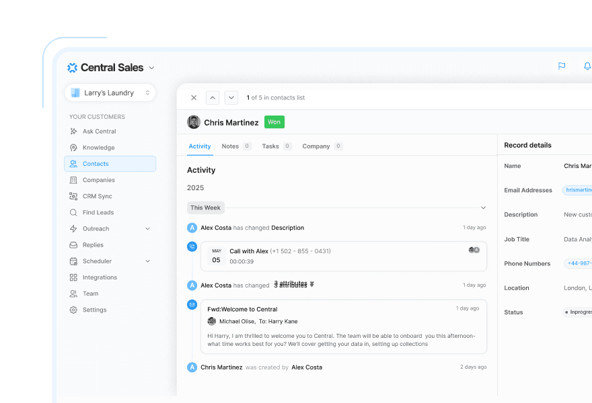Click Alex Costa name in created-by entry
The height and width of the screenshot is (403, 592).
[x=307, y=367]
